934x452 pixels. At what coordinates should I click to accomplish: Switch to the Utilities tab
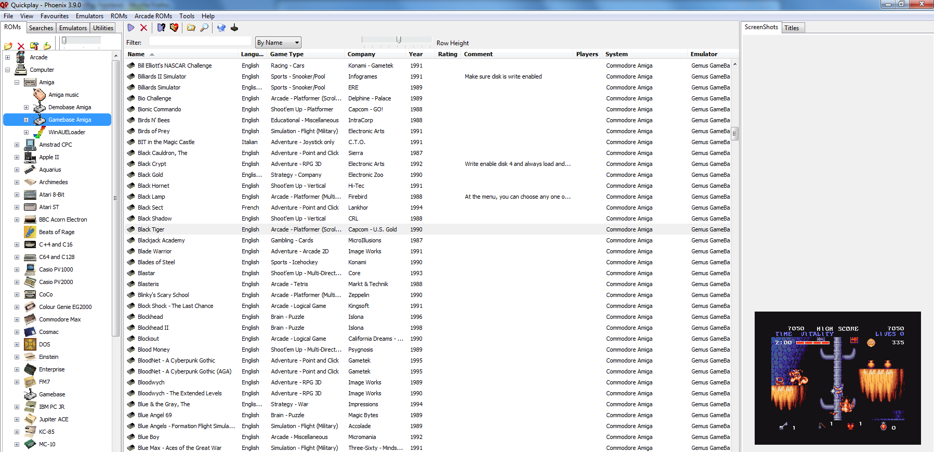tap(103, 28)
